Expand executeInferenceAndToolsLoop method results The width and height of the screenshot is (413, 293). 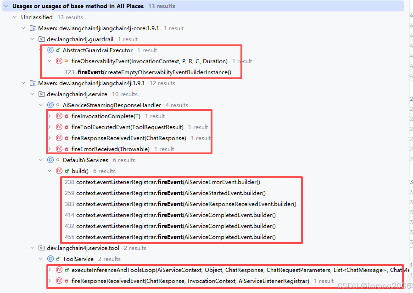point(50,270)
